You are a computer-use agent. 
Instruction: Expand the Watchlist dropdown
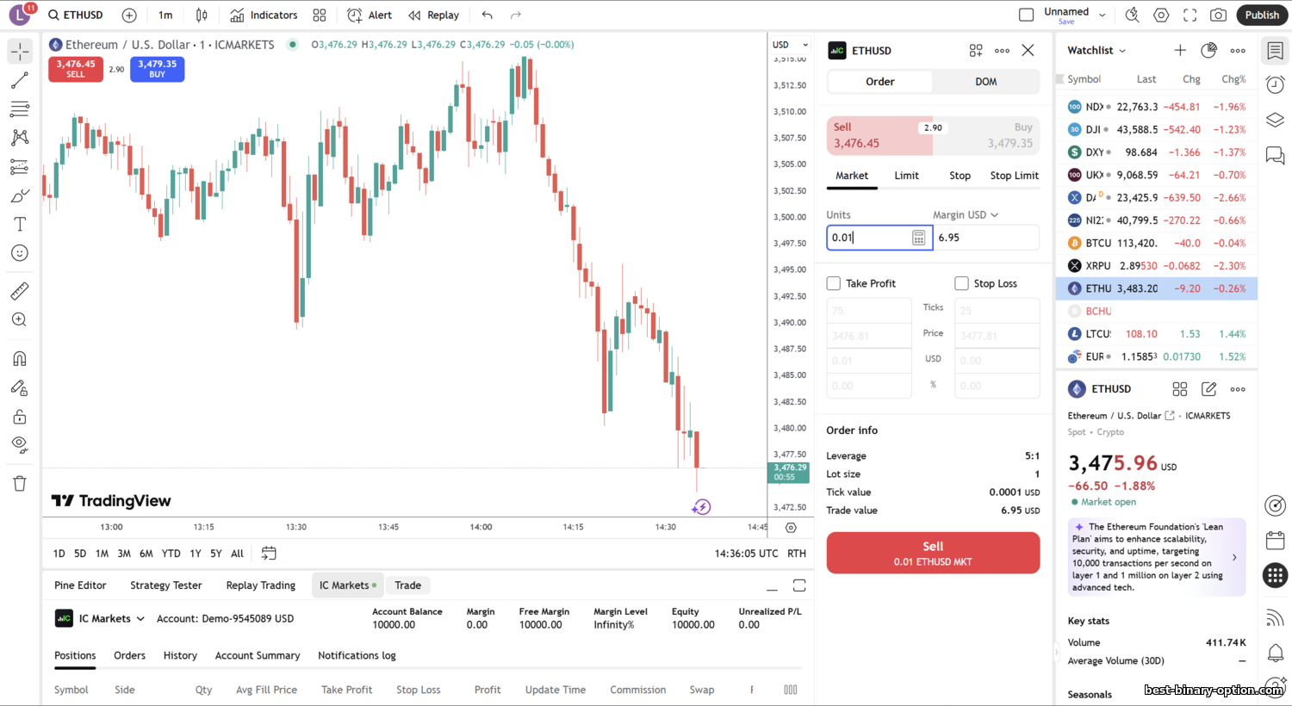click(1096, 51)
